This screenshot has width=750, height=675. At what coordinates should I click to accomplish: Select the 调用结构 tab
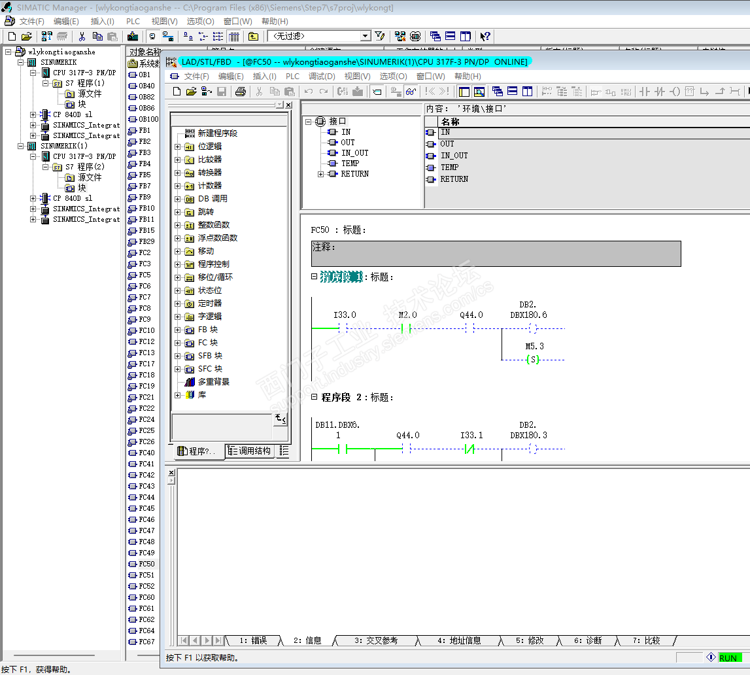[x=250, y=451]
